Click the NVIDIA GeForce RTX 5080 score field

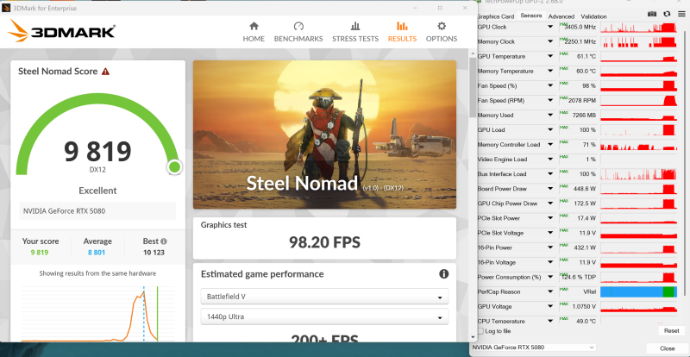pyautogui.click(x=97, y=211)
